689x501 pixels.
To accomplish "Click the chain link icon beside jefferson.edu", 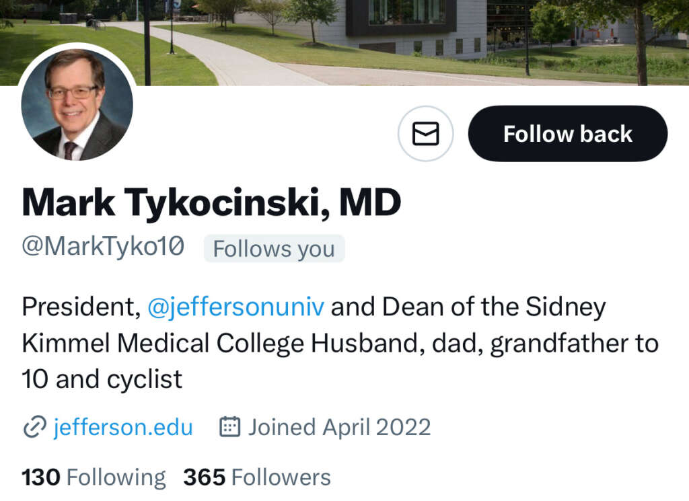I will (34, 427).
